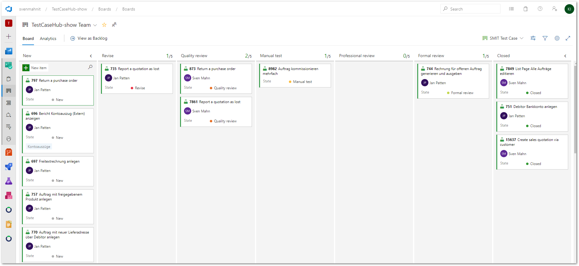The height and width of the screenshot is (266, 579).
Task: Collapse the Closed column chevron
Action: 565,56
